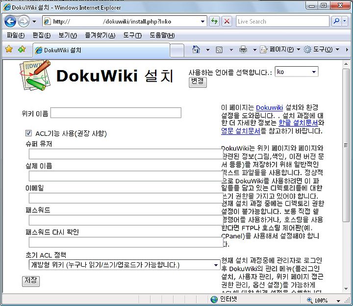Click the 저장 save button

click(x=31, y=281)
